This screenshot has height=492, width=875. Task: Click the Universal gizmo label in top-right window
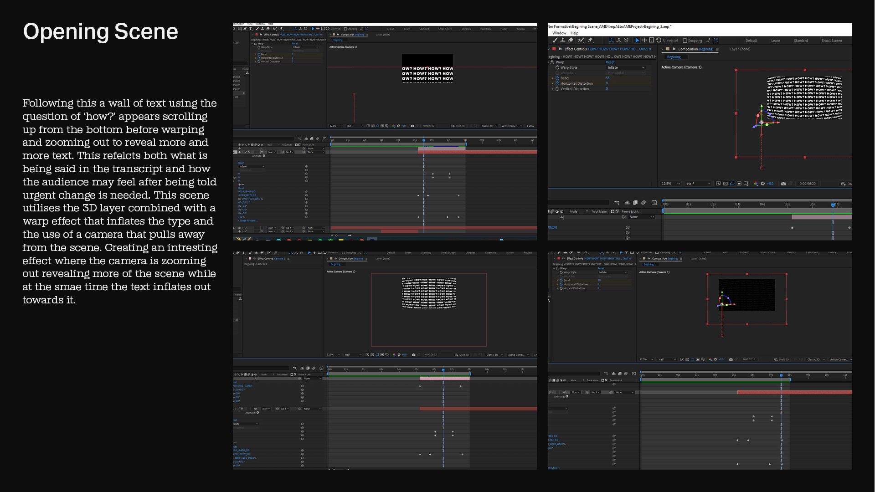pyautogui.click(x=670, y=41)
